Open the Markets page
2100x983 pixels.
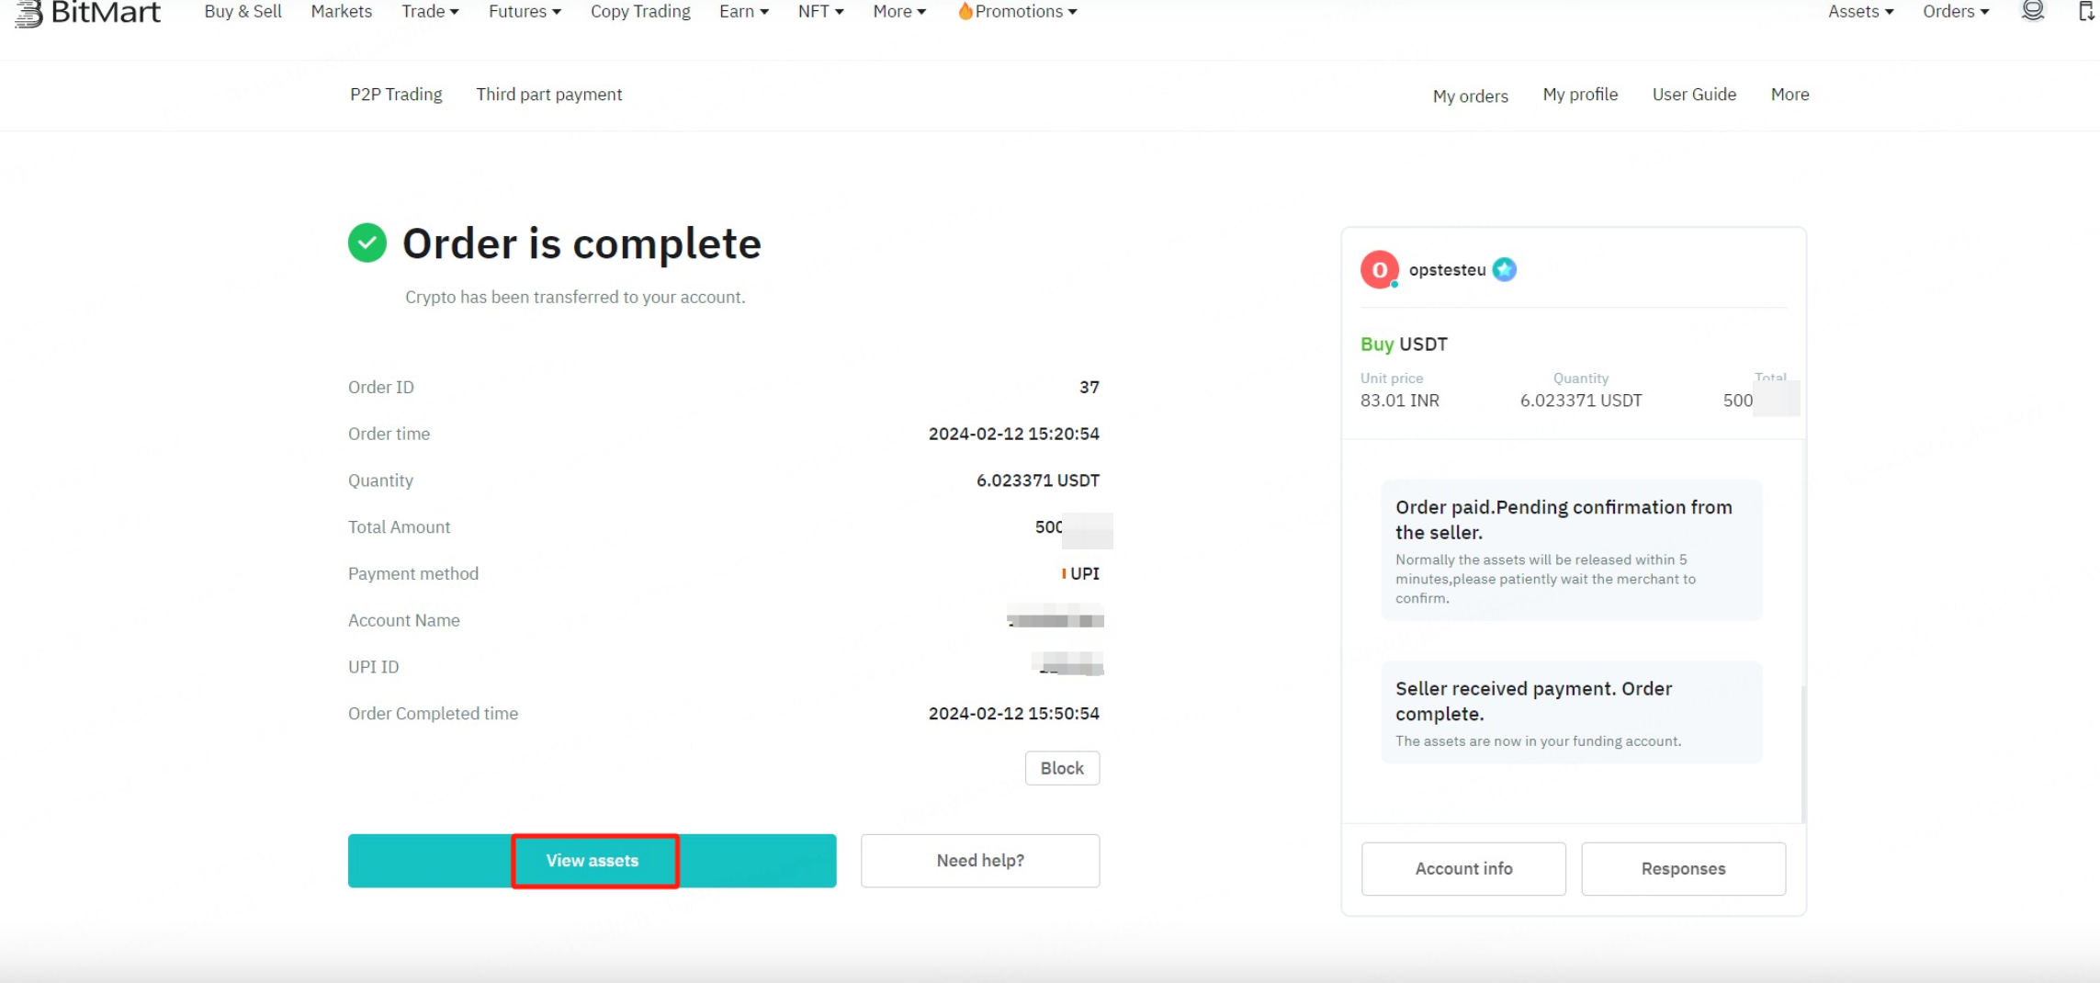pyautogui.click(x=341, y=11)
